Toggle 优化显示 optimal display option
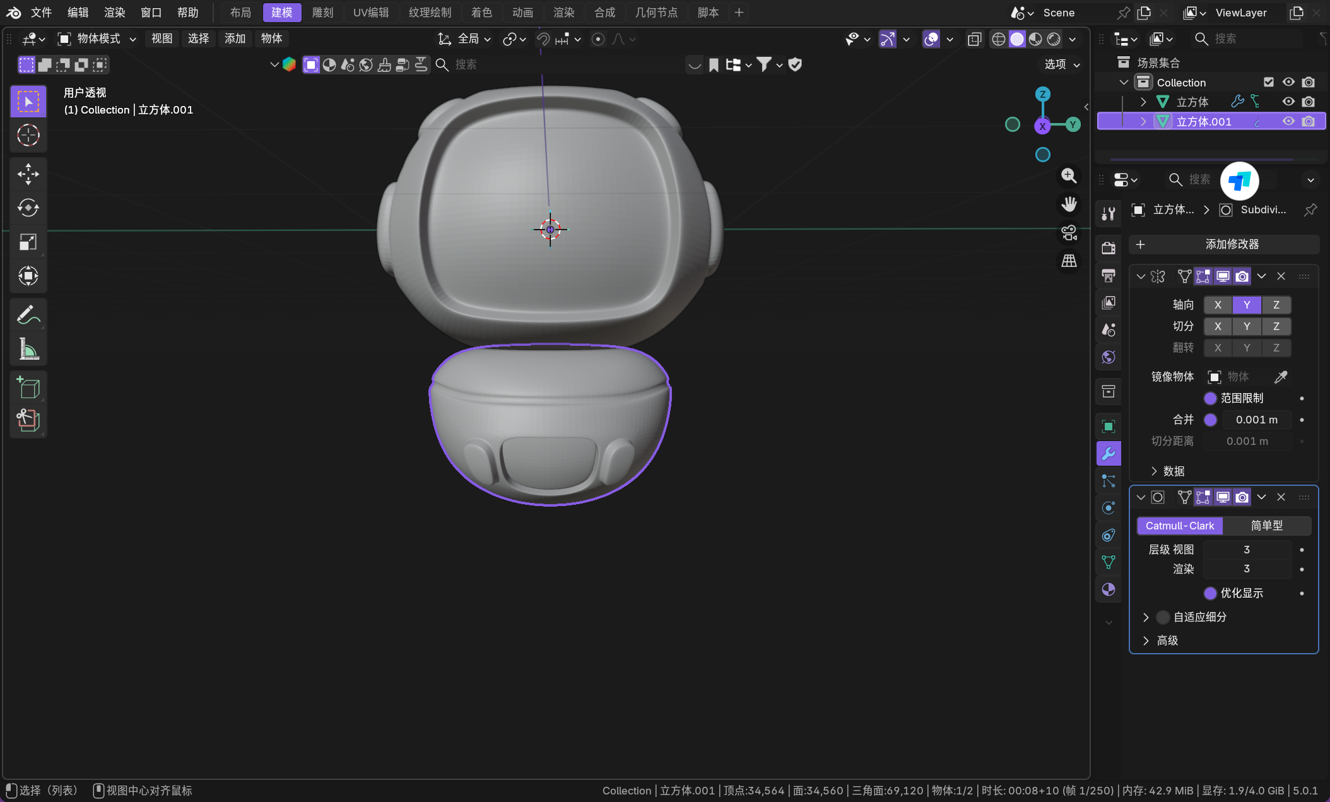Viewport: 1330px width, 802px height. 1210,593
